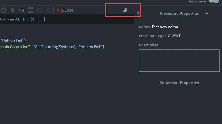Toggle the Auto Save switch
This screenshot has width=222, height=124.
pos(214,1)
